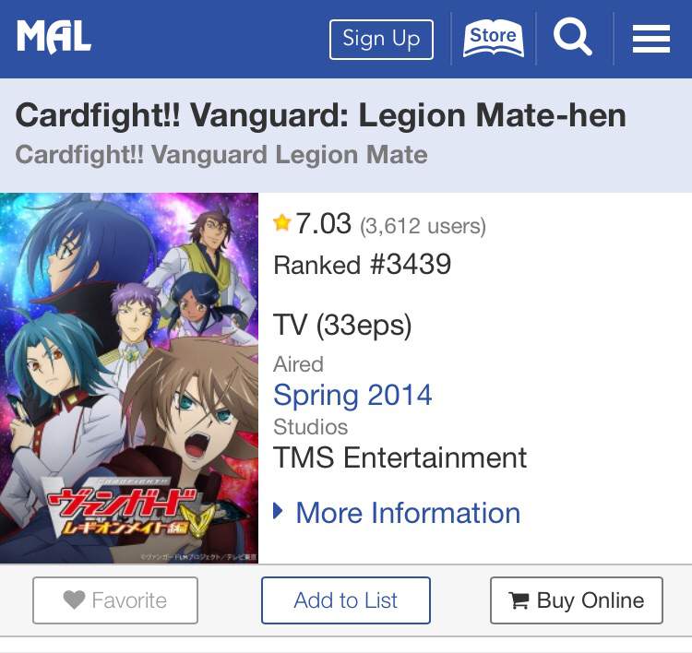View the anime cover poster image

[x=129, y=377]
